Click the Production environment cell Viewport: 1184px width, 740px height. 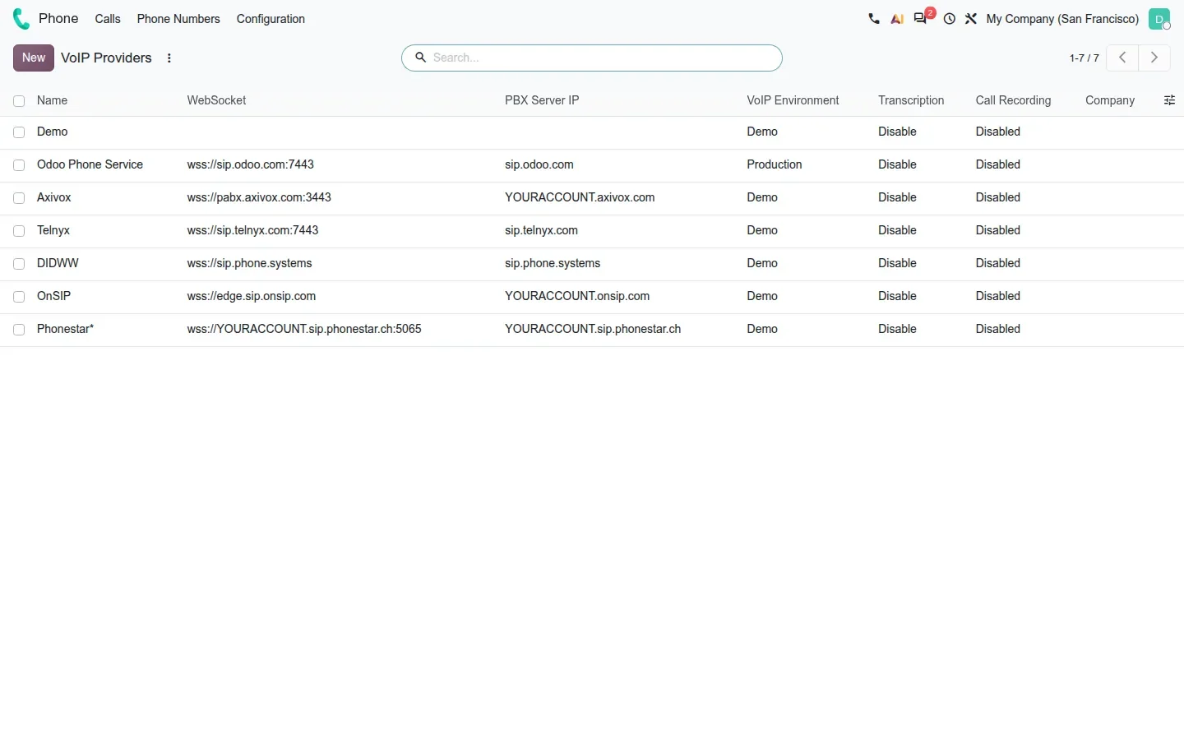(775, 164)
